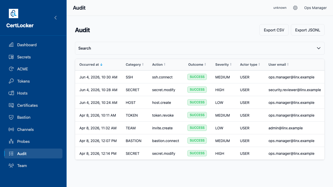333x187 pixels.
Task: Click the Hosts monitor icon
Action: tap(11, 93)
